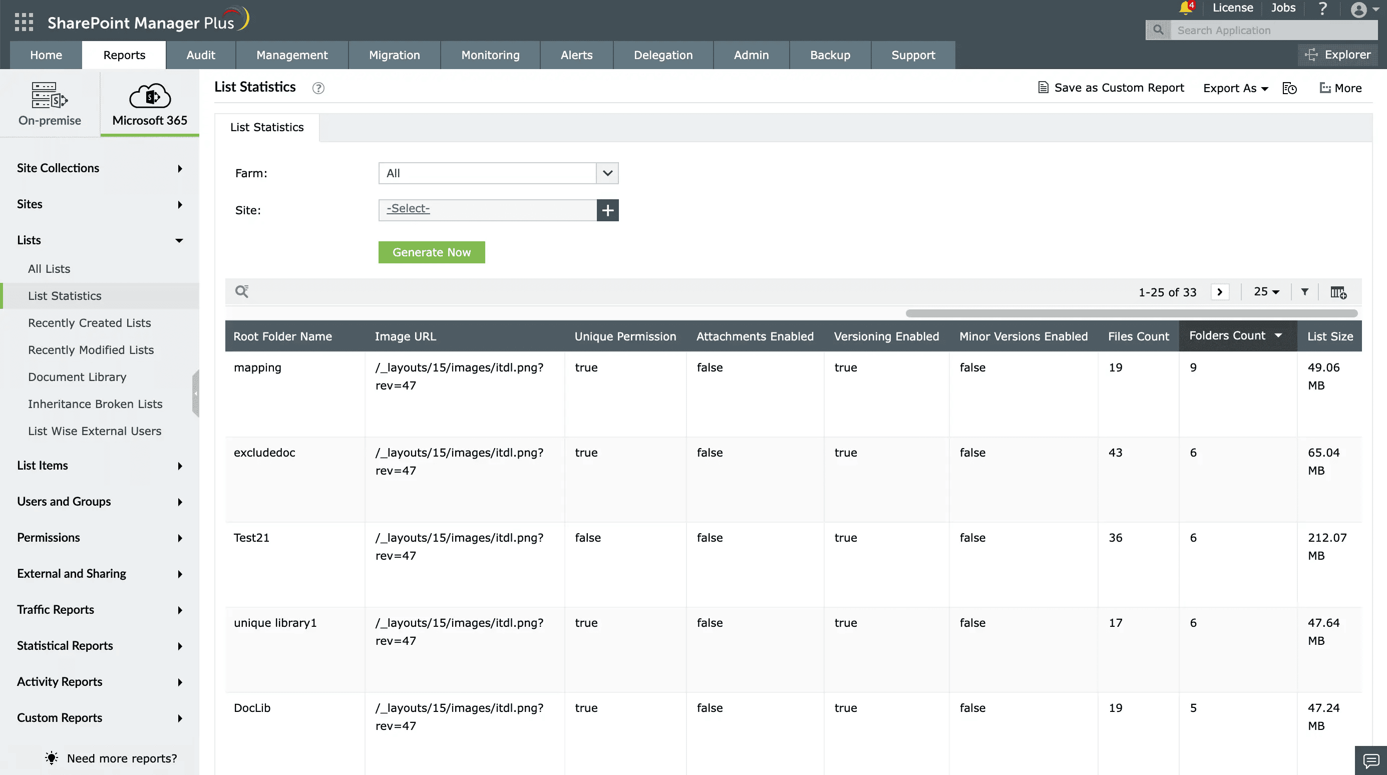The height and width of the screenshot is (775, 1387).
Task: Select the On-premise server icon
Action: pos(50,95)
